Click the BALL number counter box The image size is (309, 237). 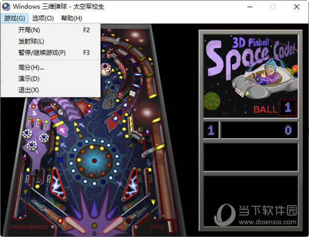[288, 107]
